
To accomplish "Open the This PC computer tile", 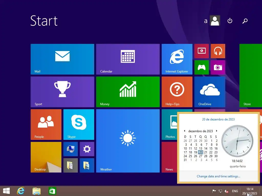I will pyautogui.click(x=71, y=149).
